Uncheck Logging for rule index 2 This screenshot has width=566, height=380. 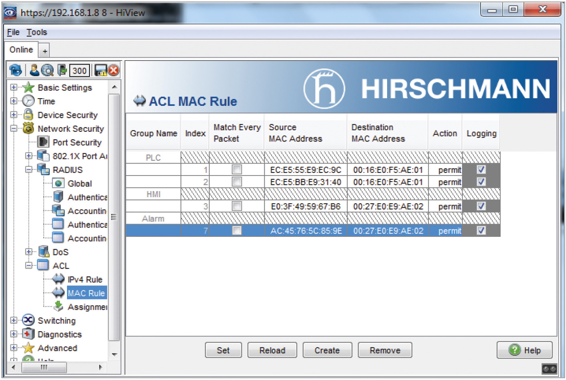click(x=481, y=182)
